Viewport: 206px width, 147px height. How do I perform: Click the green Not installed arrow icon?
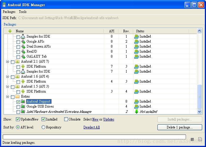tap(137, 111)
